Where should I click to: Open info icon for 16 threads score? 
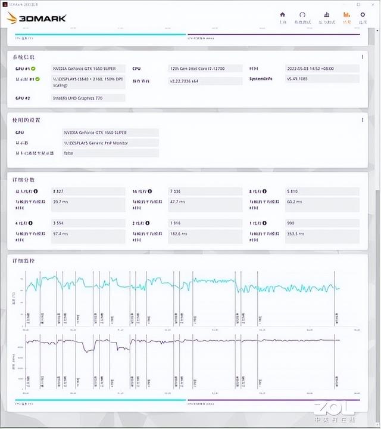click(150, 192)
